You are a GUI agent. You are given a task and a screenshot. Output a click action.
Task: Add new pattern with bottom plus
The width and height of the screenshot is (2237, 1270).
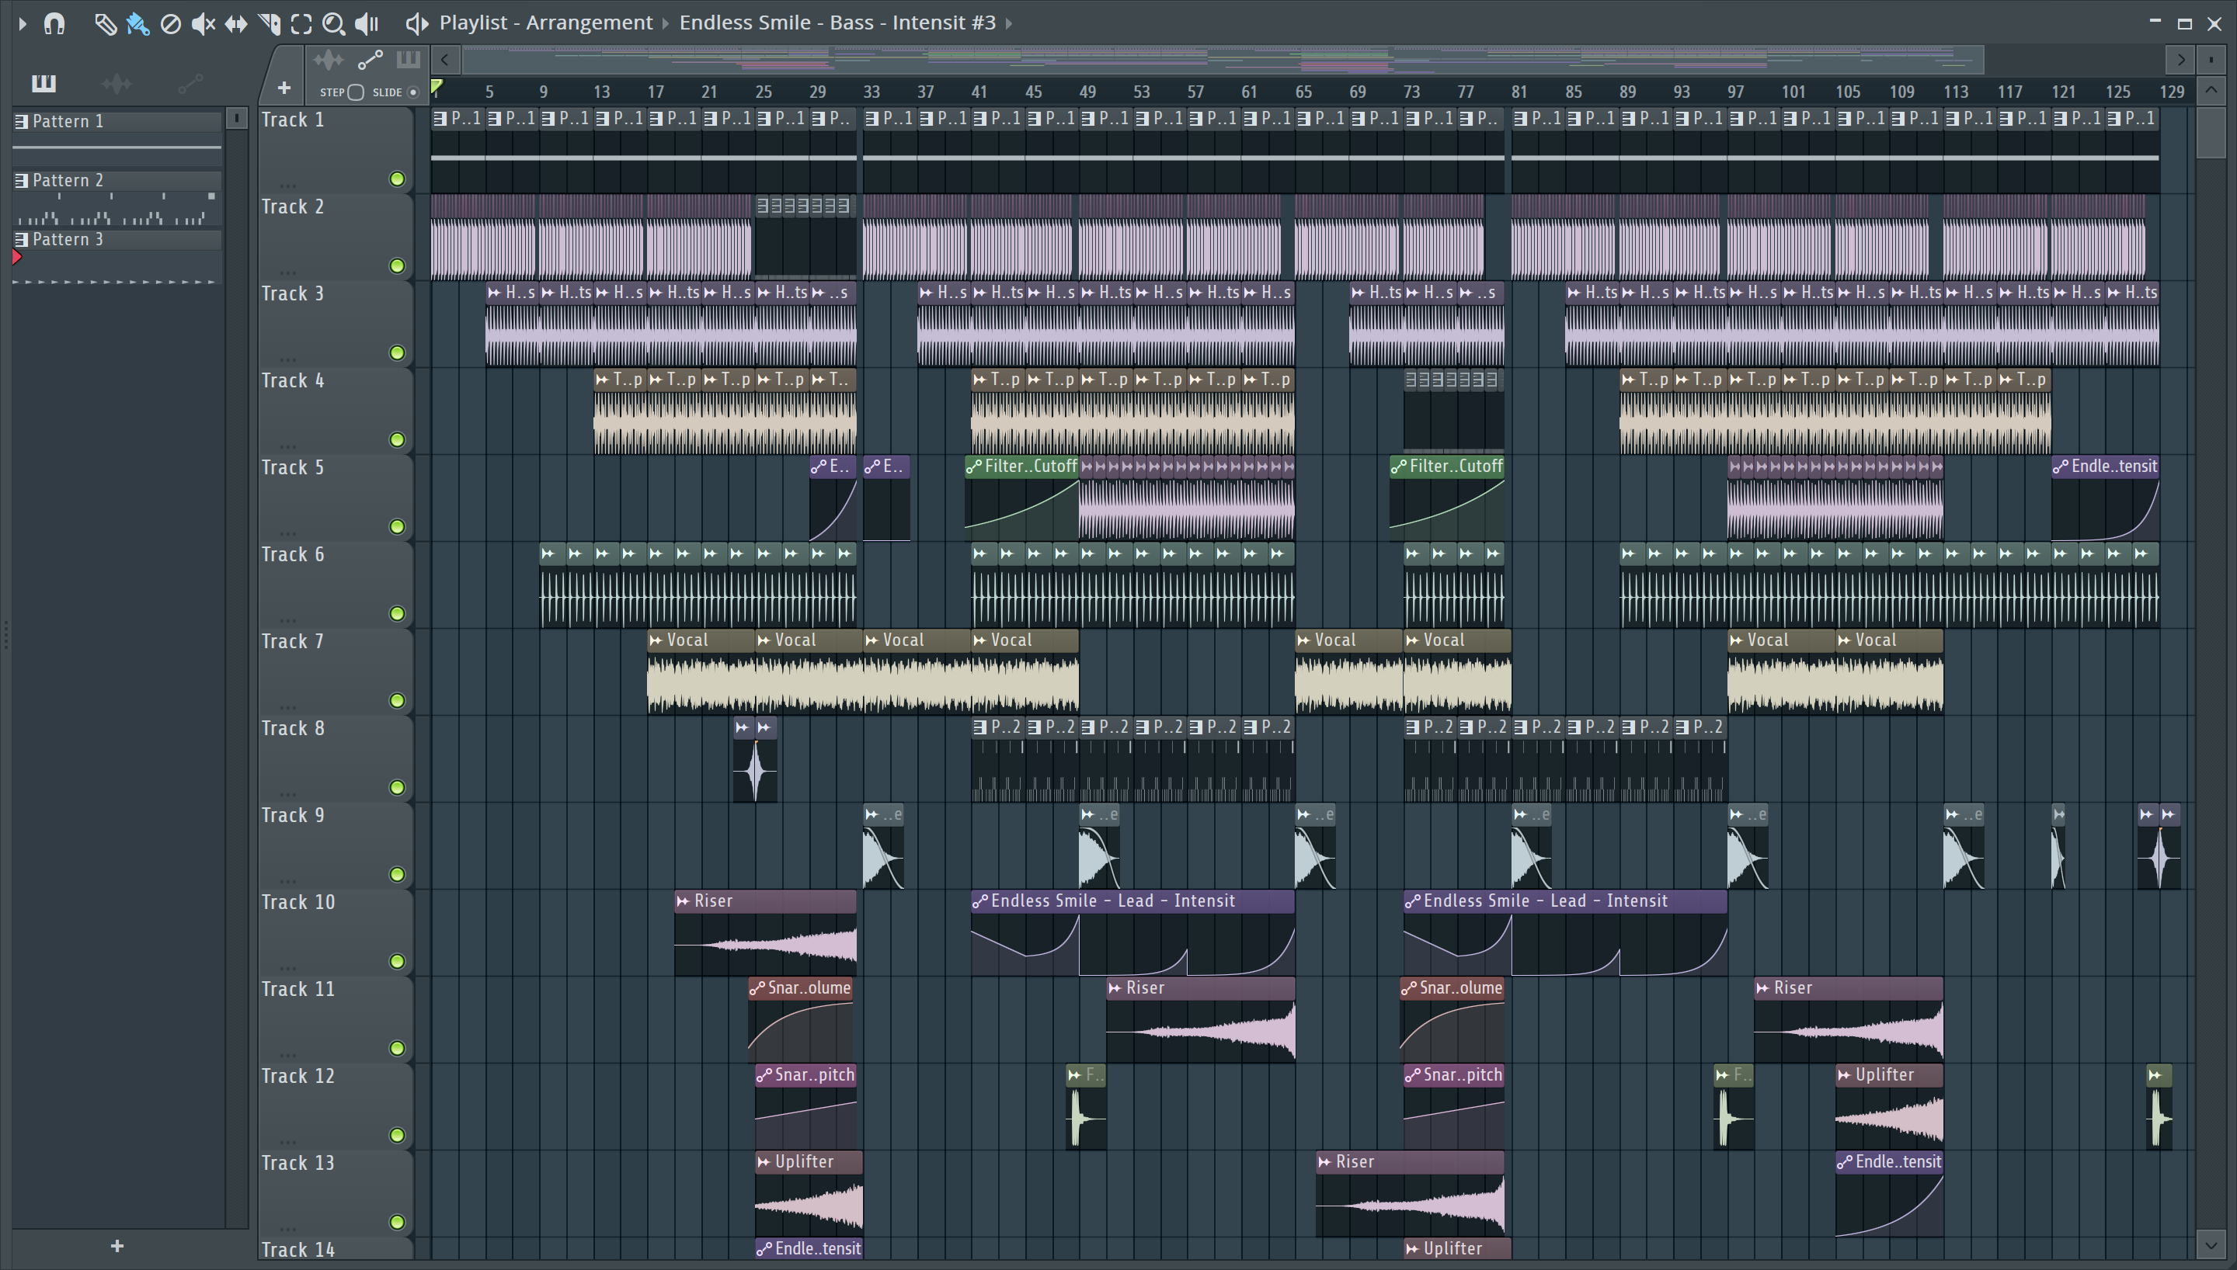[117, 1246]
